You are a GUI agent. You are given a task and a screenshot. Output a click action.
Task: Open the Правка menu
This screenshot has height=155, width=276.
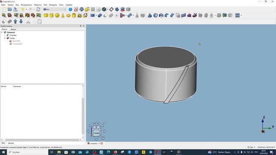(x=10, y=5)
